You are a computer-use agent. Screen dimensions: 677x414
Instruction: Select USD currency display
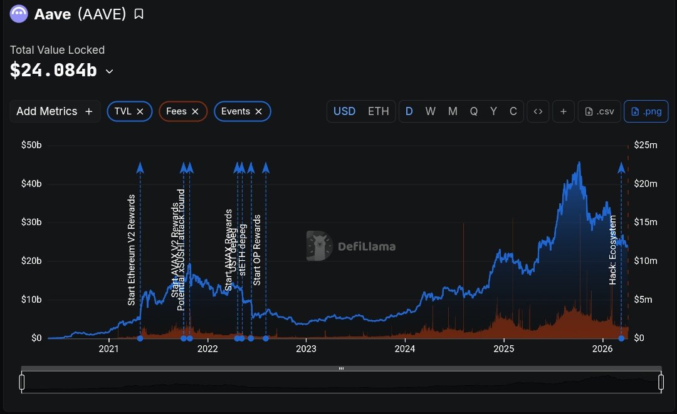coord(344,111)
